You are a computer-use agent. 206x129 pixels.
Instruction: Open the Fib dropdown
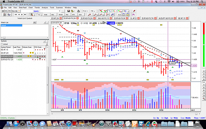pyautogui.click(x=93, y=11)
